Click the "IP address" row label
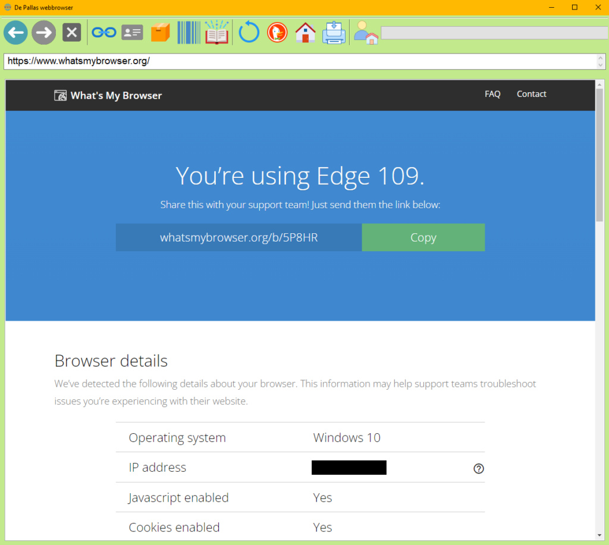This screenshot has width=609, height=545. (157, 467)
